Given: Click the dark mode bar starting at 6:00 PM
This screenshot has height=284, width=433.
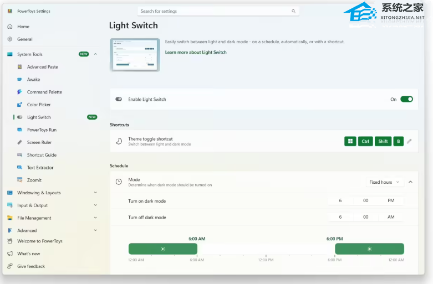Looking at the screenshot, I should point(369,249).
